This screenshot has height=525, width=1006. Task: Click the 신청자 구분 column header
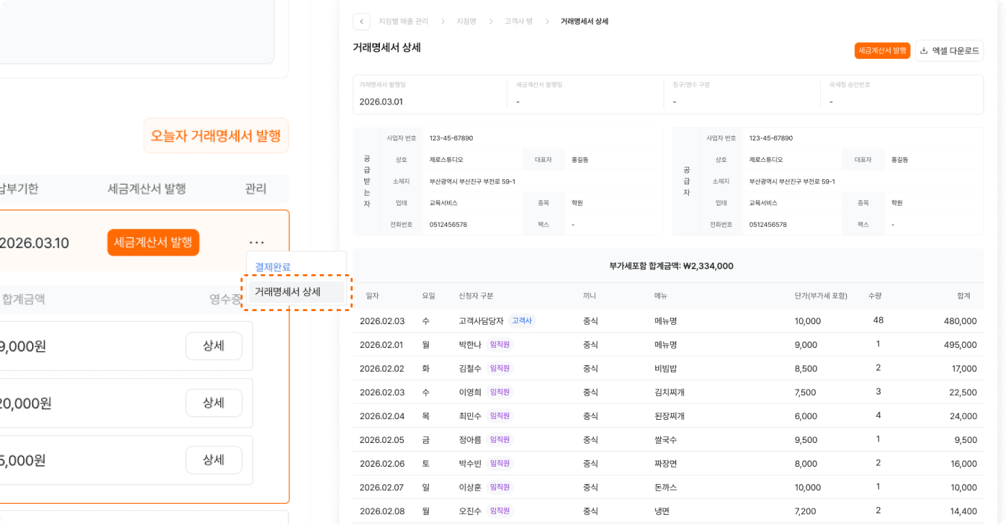(x=476, y=296)
